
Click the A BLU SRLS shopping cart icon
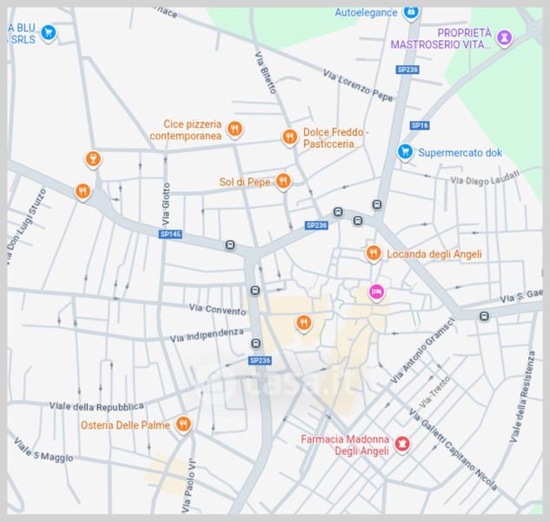click(x=48, y=33)
